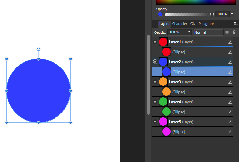
Task: Open the layer Opacity 100 % dropdown
Action: pos(179,32)
